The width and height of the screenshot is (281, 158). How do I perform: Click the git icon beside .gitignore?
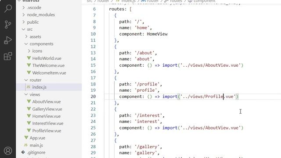[x=23, y=152]
